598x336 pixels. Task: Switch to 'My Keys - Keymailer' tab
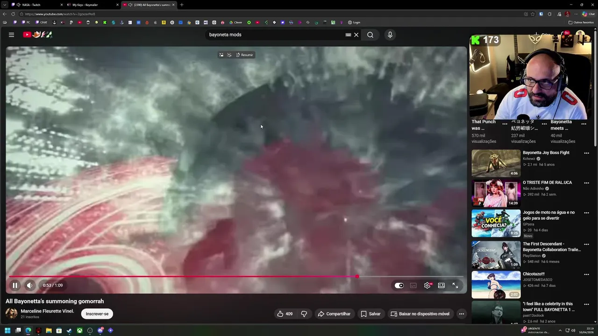point(92,5)
